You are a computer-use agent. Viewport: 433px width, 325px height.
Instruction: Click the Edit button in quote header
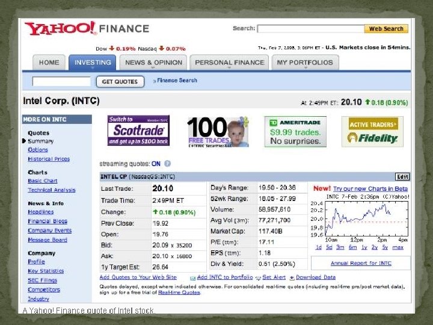(402, 176)
